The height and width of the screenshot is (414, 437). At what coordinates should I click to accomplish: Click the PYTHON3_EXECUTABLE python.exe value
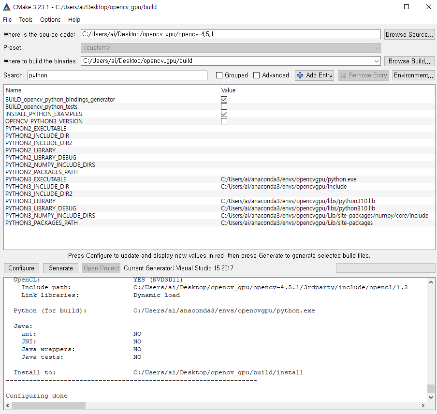(289, 179)
